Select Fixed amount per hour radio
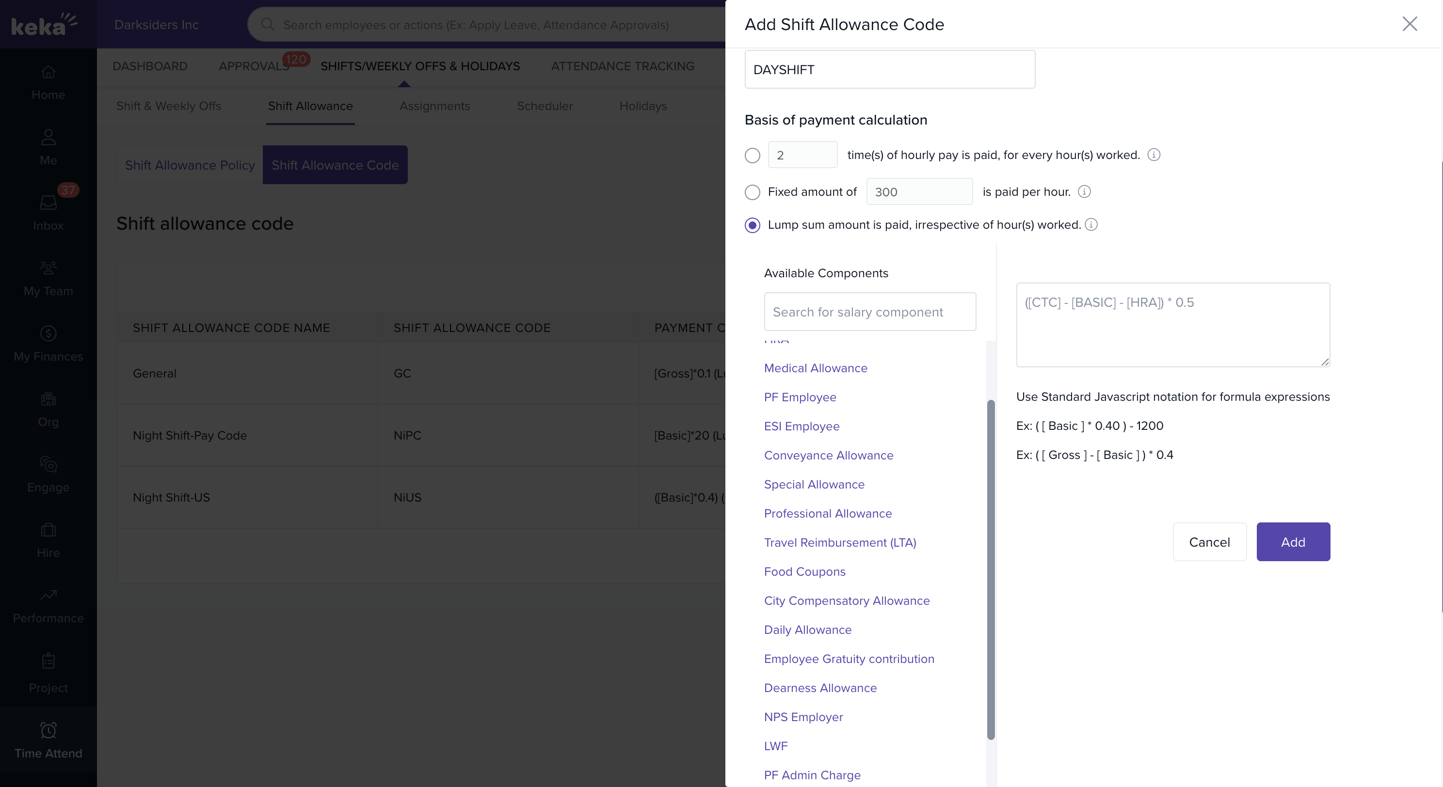This screenshot has height=787, width=1443. pos(753,192)
